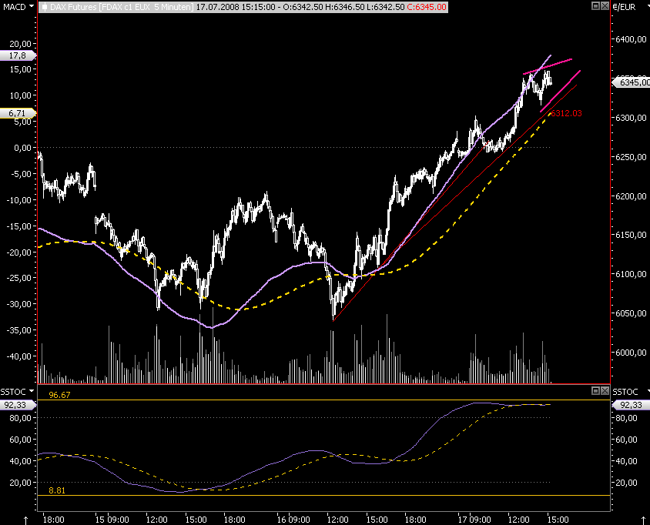Open the MACD indicator dropdown arrow

[32, 7]
